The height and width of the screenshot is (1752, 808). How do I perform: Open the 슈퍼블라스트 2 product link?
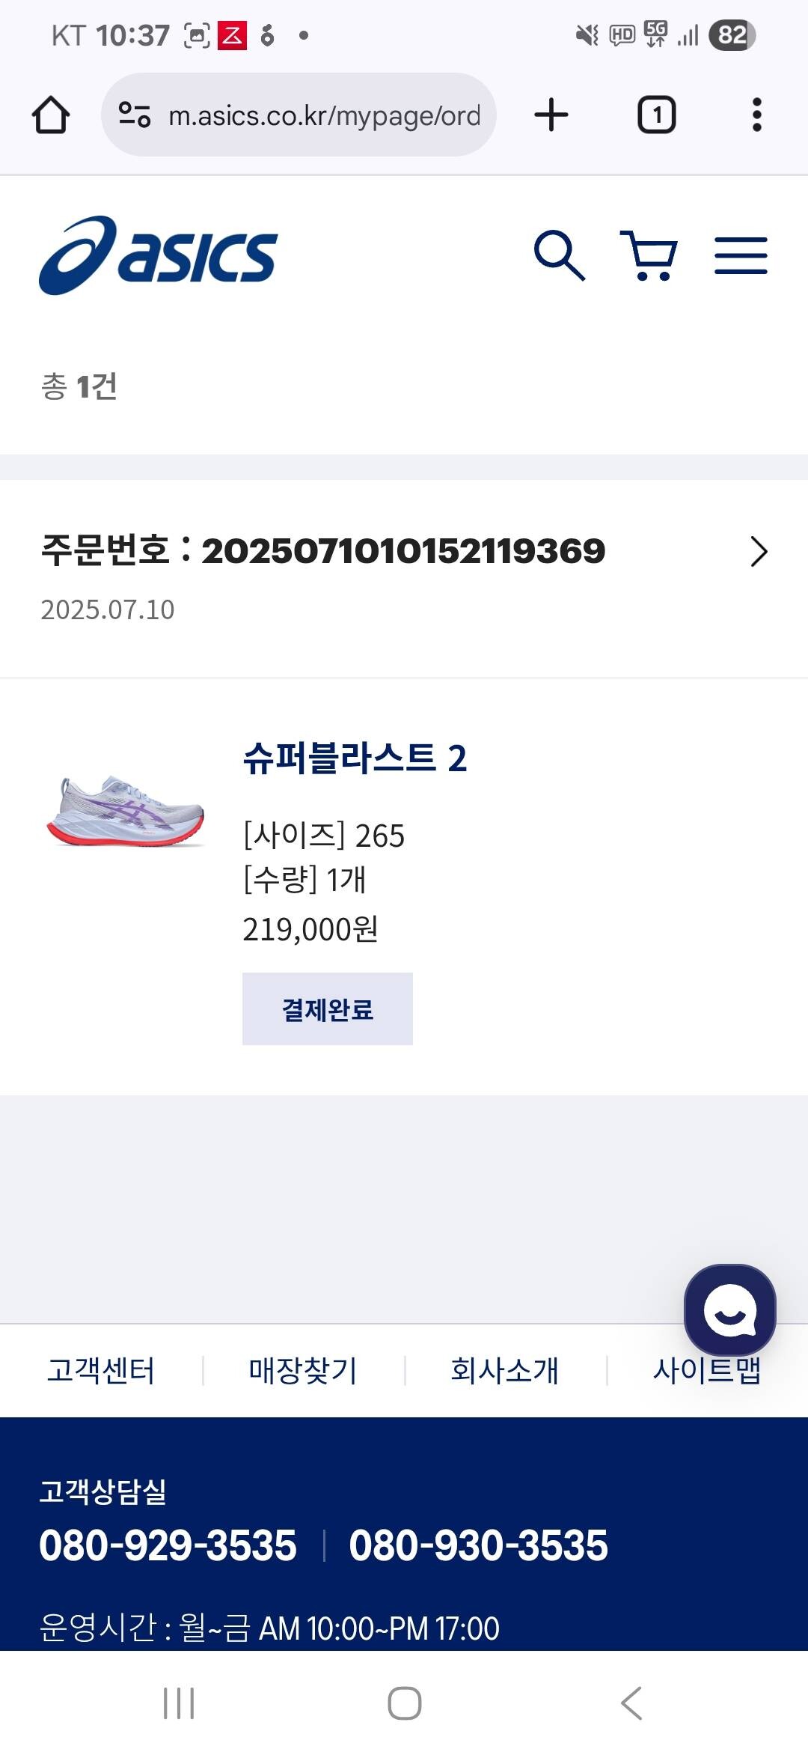[x=355, y=758]
